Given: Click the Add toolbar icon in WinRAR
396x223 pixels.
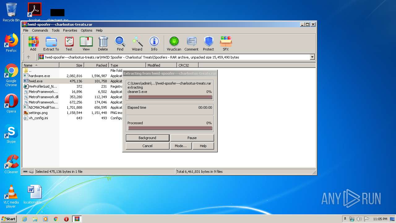Looking at the screenshot, I should [x=33, y=43].
